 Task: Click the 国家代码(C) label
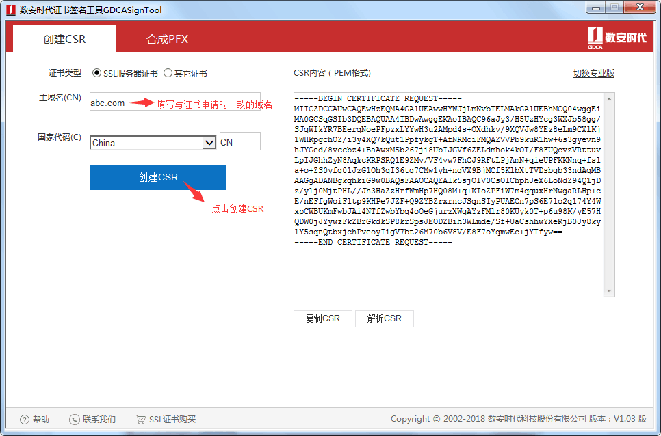click(x=60, y=137)
